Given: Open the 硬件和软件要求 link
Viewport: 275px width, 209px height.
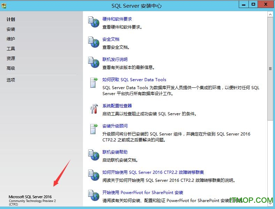Looking at the screenshot, I should (x=117, y=19).
